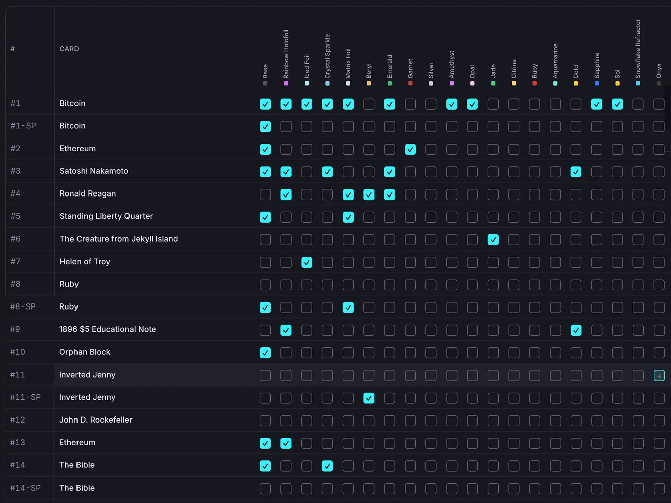Select the Standing Liberty Quarter card name

106,216
